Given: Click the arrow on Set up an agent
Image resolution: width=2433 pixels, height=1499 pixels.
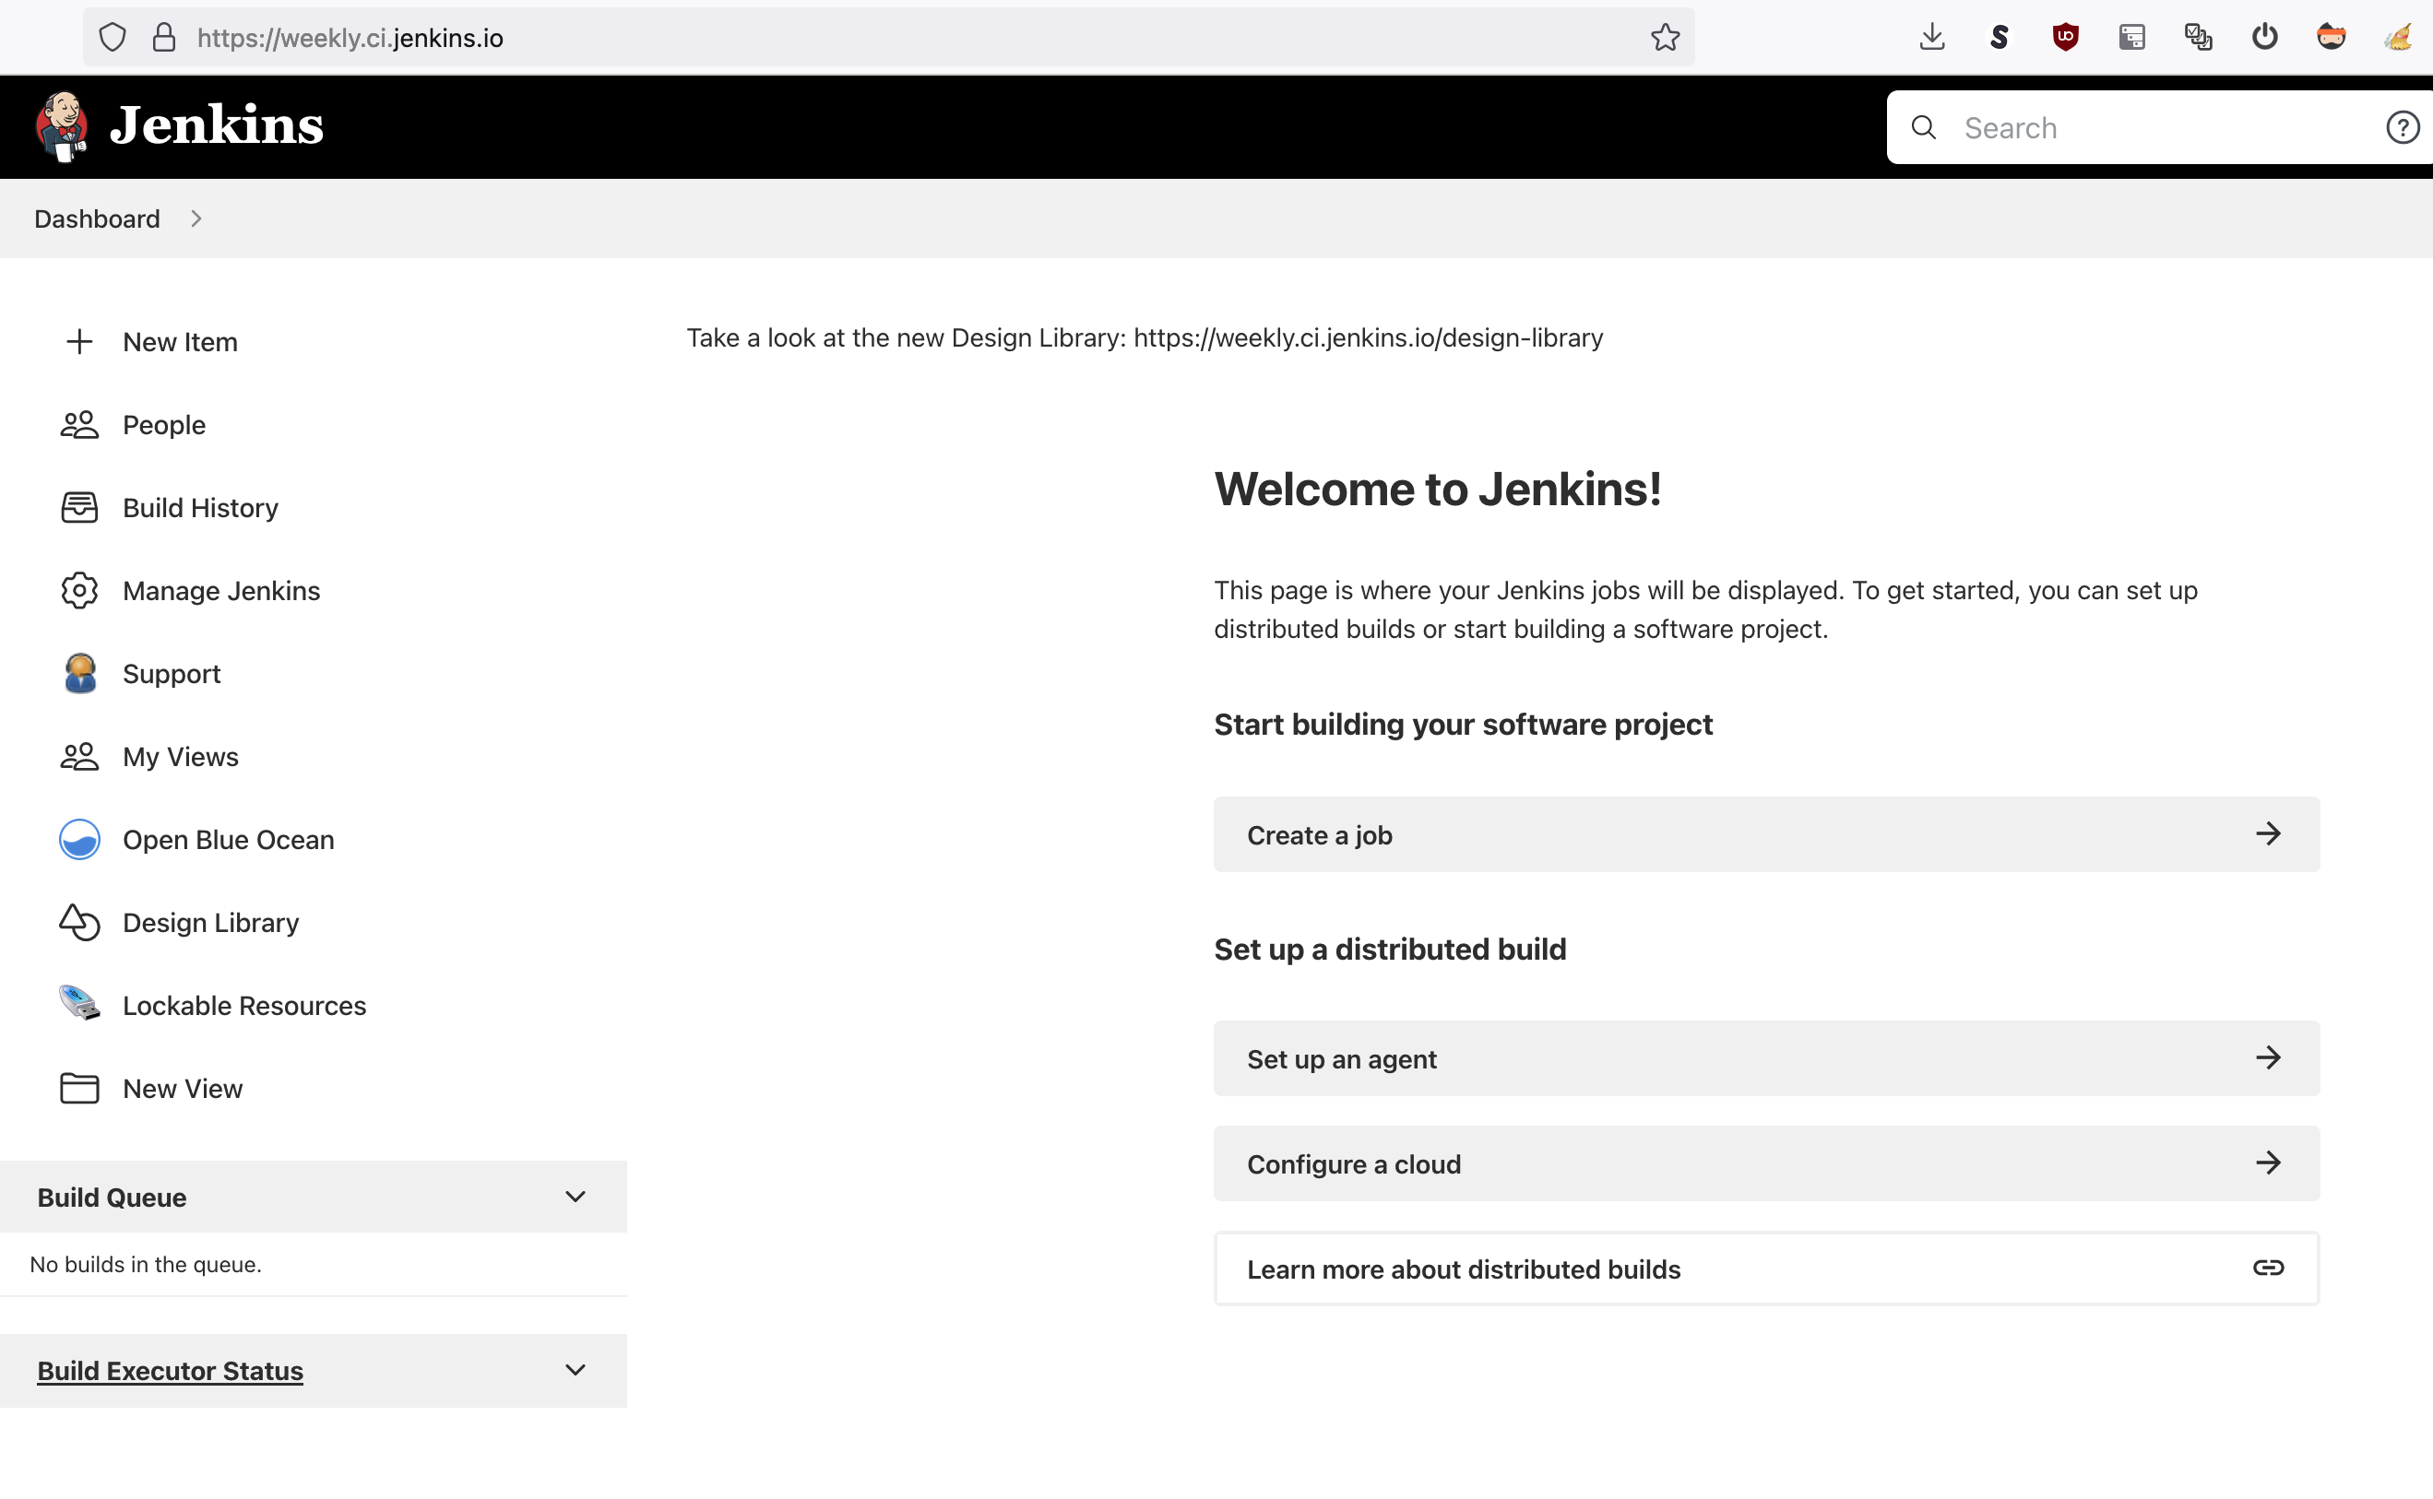Looking at the screenshot, I should tap(2268, 1057).
